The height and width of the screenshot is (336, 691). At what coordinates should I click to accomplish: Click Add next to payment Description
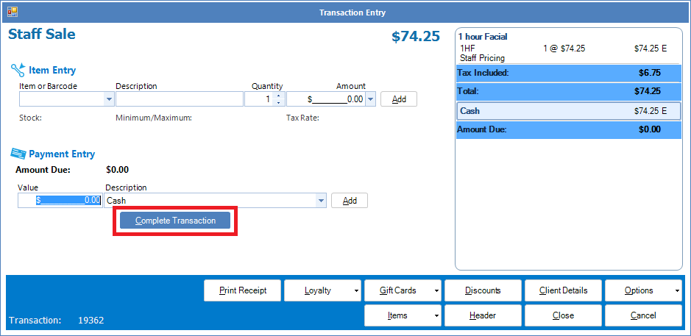point(350,201)
